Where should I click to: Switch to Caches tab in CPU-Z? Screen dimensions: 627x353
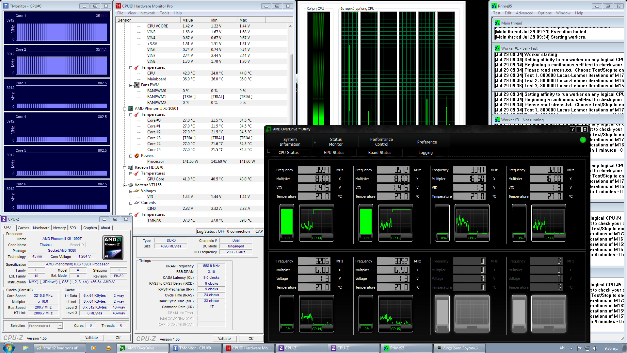click(x=24, y=228)
